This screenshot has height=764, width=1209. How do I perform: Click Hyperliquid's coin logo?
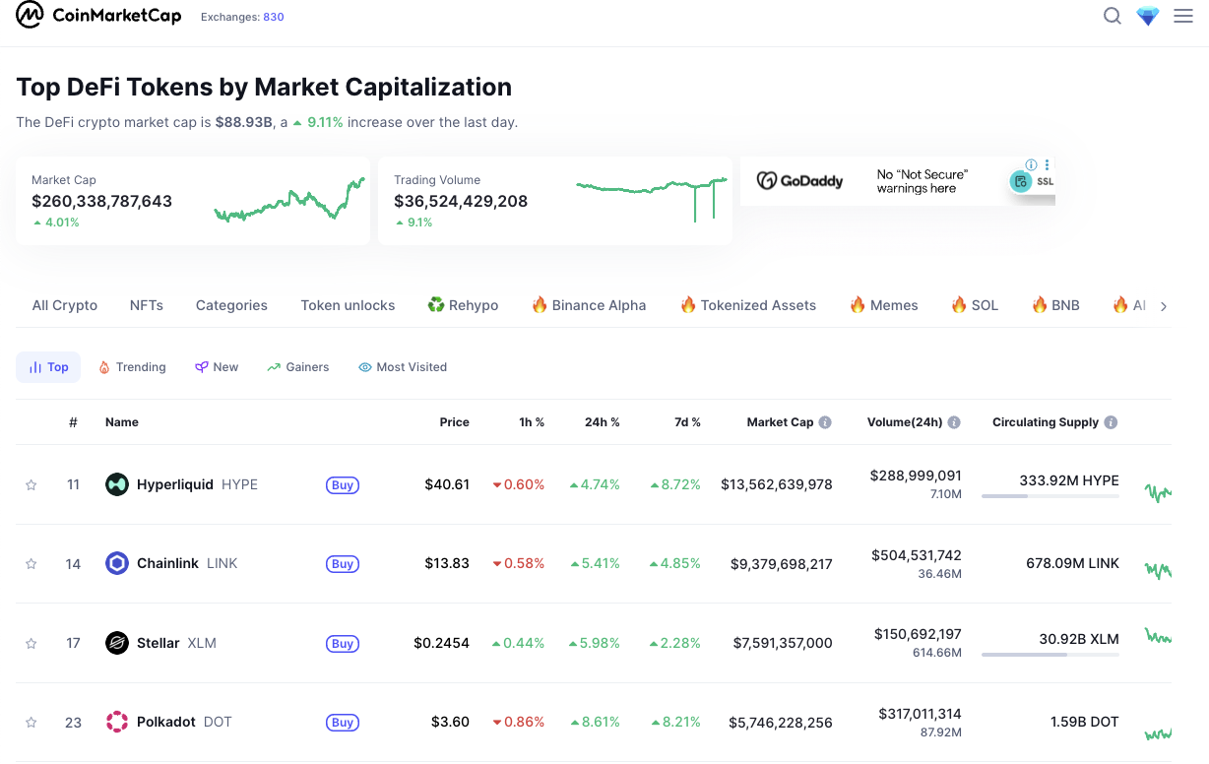[x=117, y=484]
